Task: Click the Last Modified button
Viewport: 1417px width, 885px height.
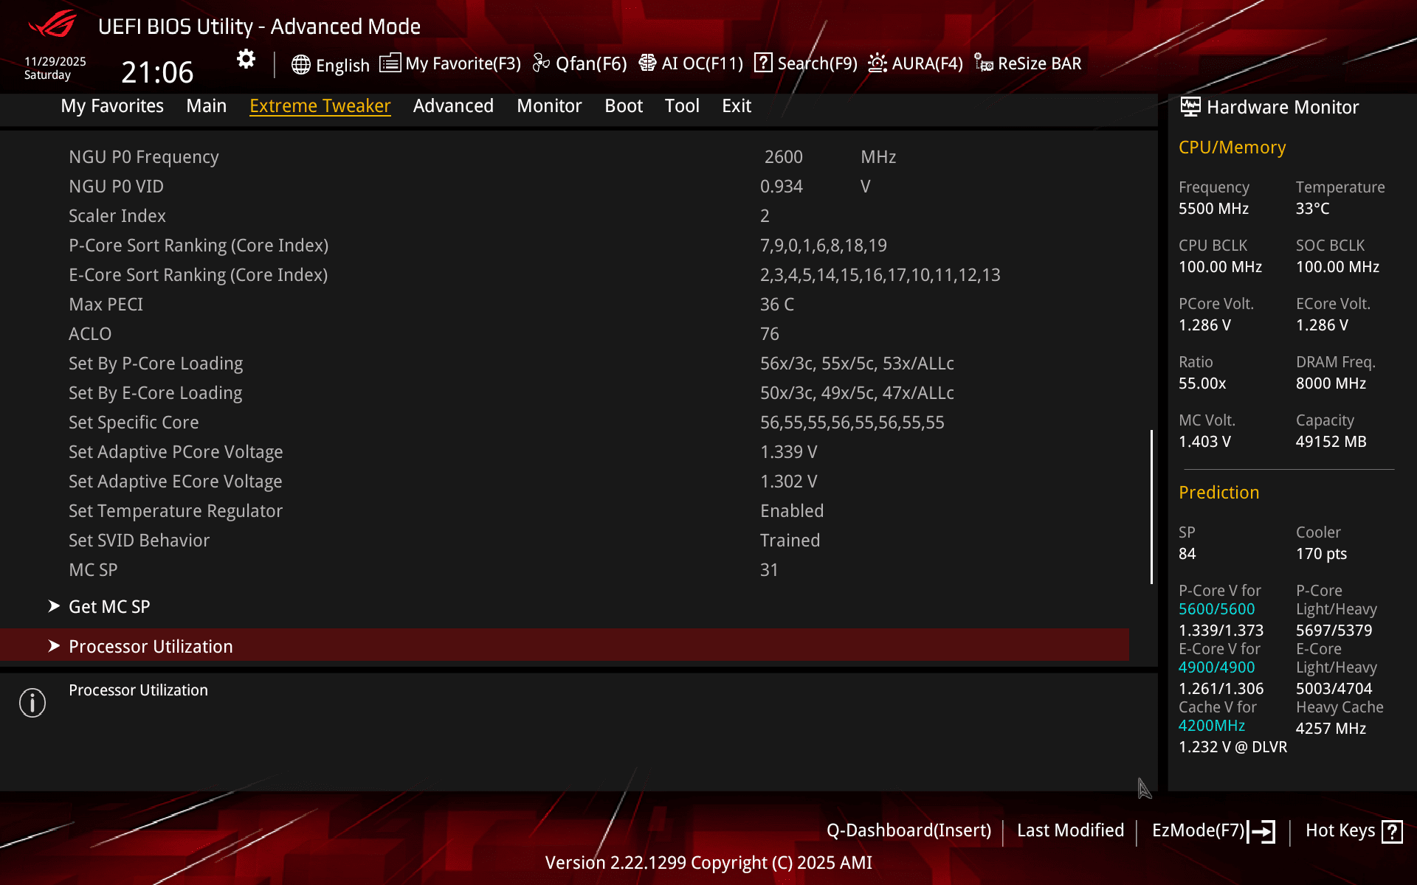Action: click(1070, 830)
